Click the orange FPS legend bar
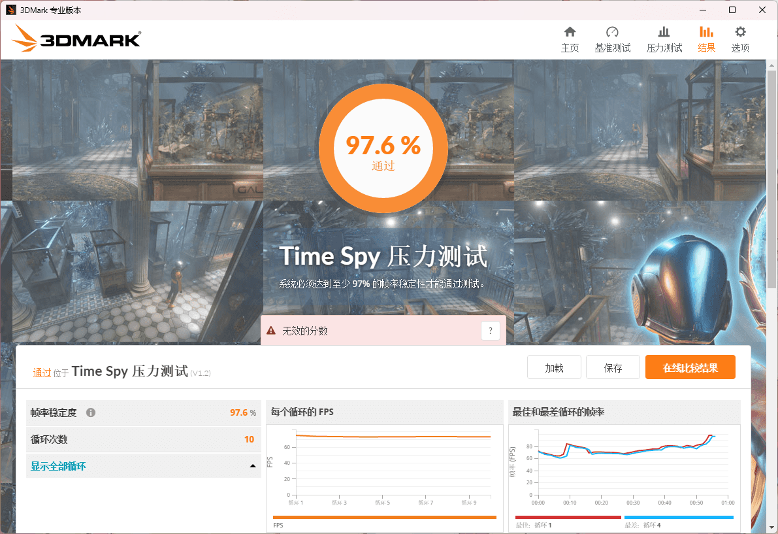This screenshot has height=534, width=778. click(384, 517)
